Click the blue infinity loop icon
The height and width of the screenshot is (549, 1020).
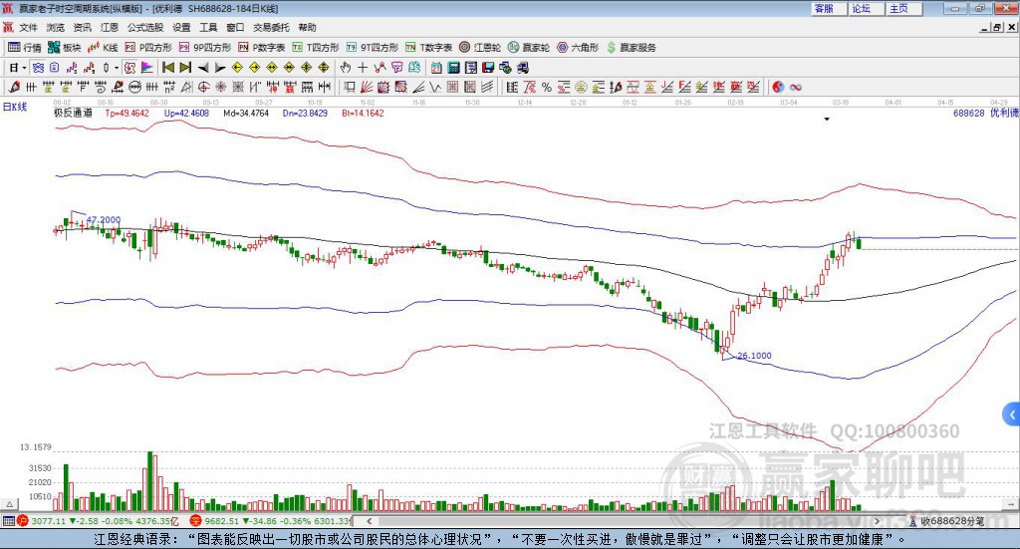[x=796, y=87]
